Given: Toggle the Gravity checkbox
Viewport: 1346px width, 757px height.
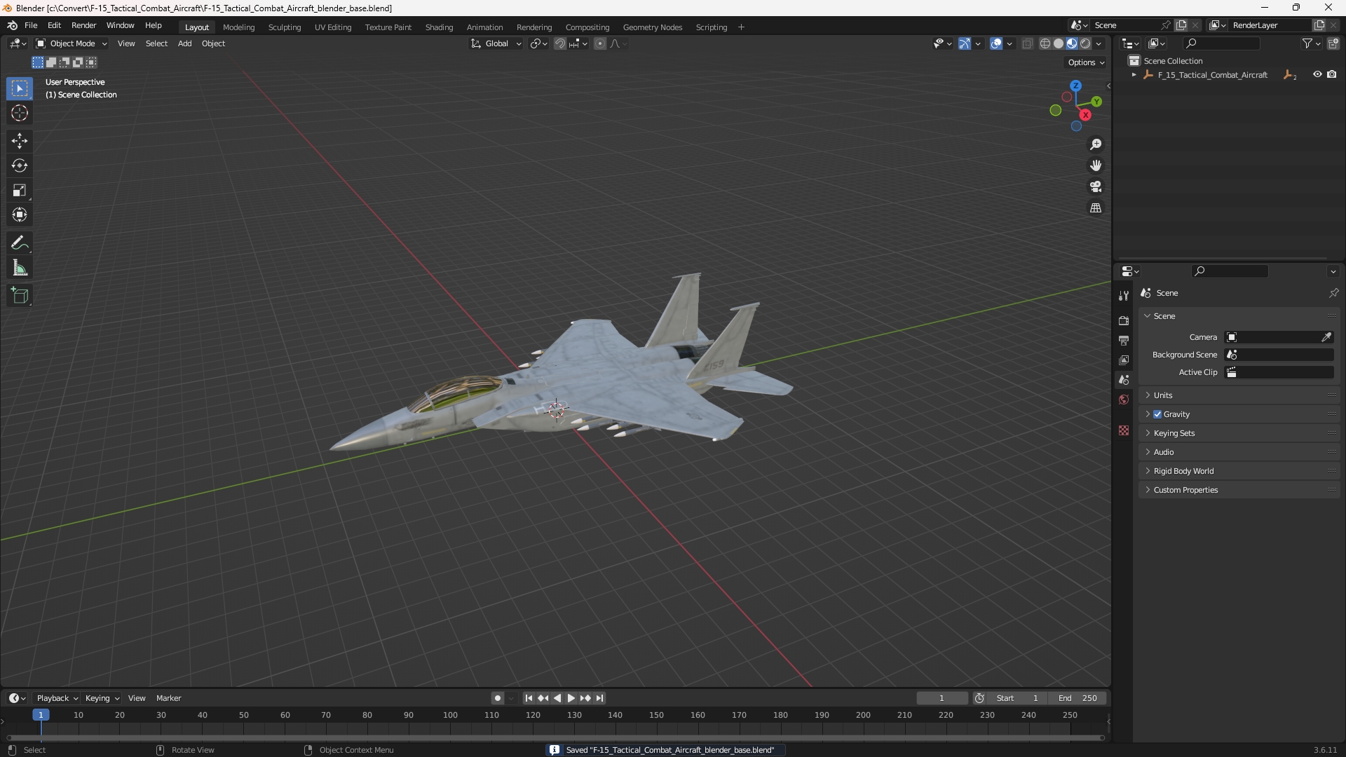Looking at the screenshot, I should coord(1157,414).
